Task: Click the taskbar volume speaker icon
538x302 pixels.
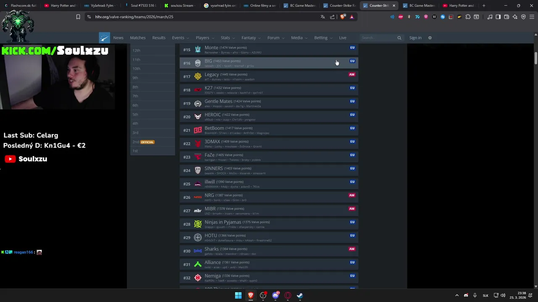Action: [503, 295]
